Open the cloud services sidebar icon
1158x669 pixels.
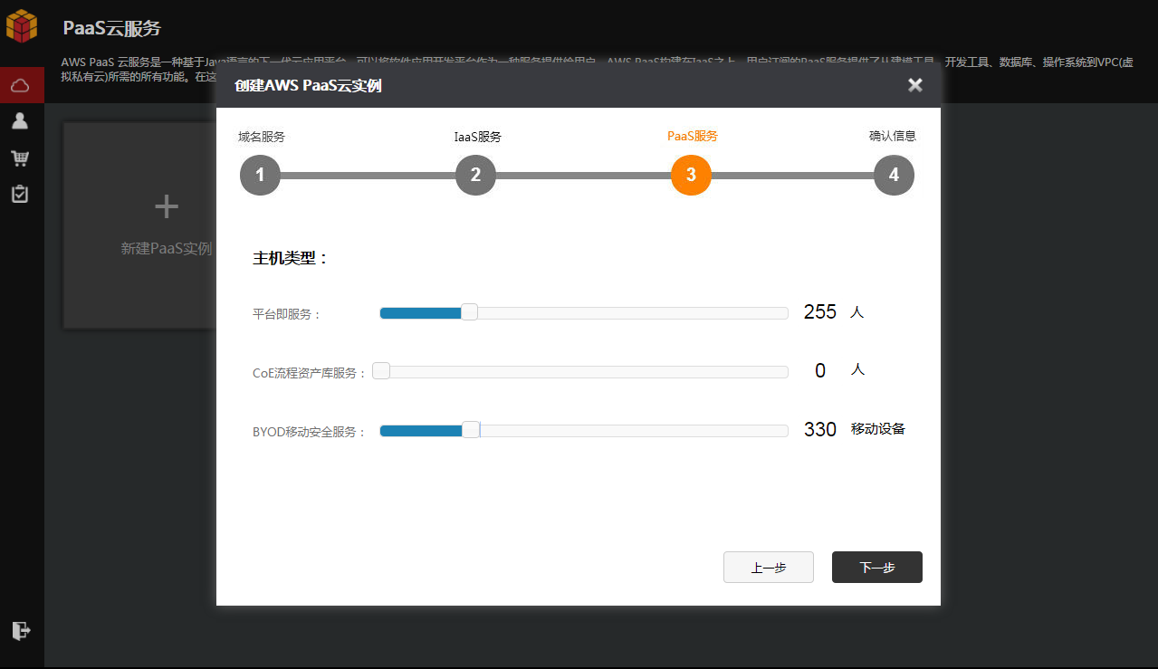21,85
